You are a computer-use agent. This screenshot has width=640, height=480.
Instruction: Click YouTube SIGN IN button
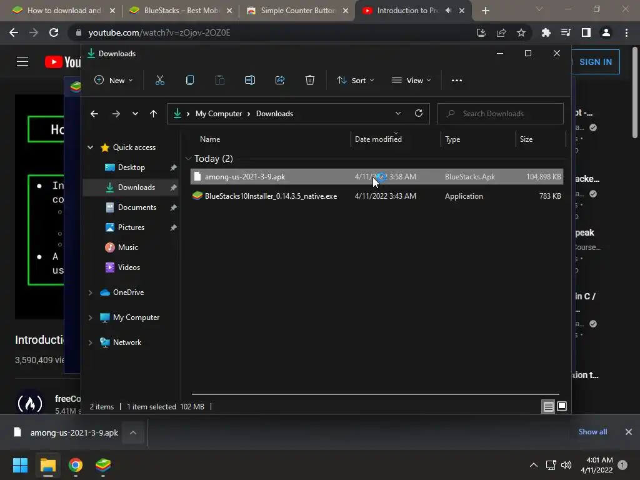[x=596, y=62]
